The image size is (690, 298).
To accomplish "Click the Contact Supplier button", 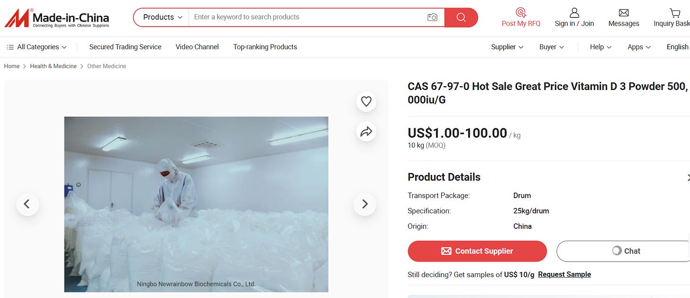I will pyautogui.click(x=477, y=251).
